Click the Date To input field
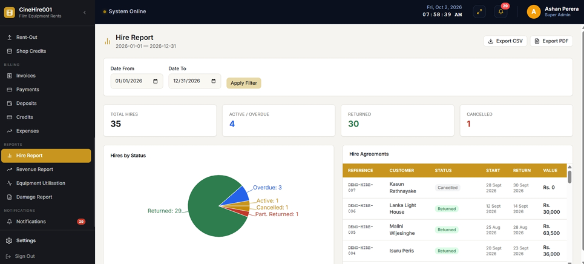This screenshot has width=584, height=264. (x=194, y=81)
